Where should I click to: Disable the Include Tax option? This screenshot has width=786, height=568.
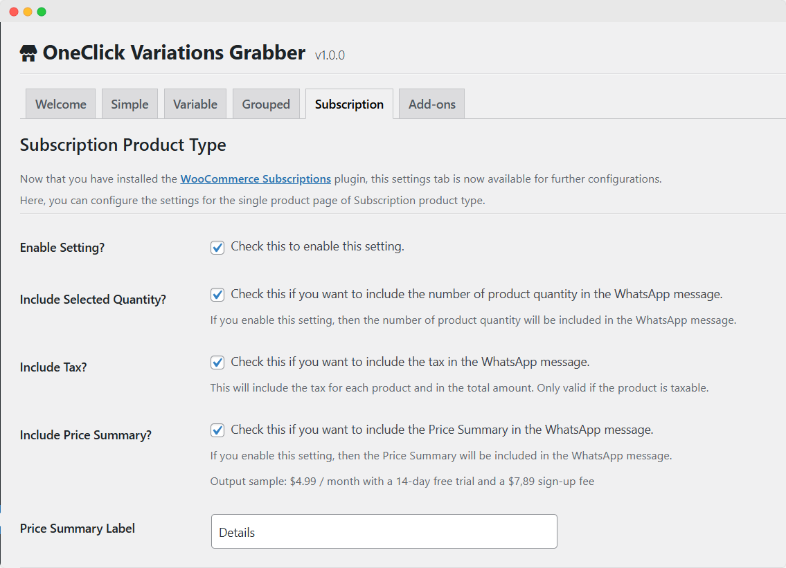(x=217, y=362)
